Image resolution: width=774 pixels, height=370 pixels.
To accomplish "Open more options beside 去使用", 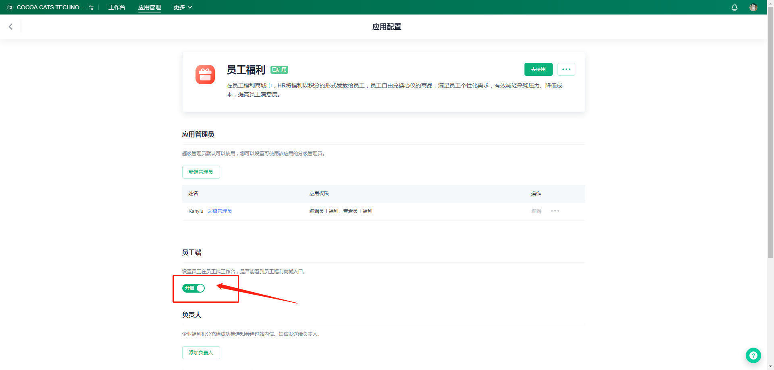I will point(566,69).
